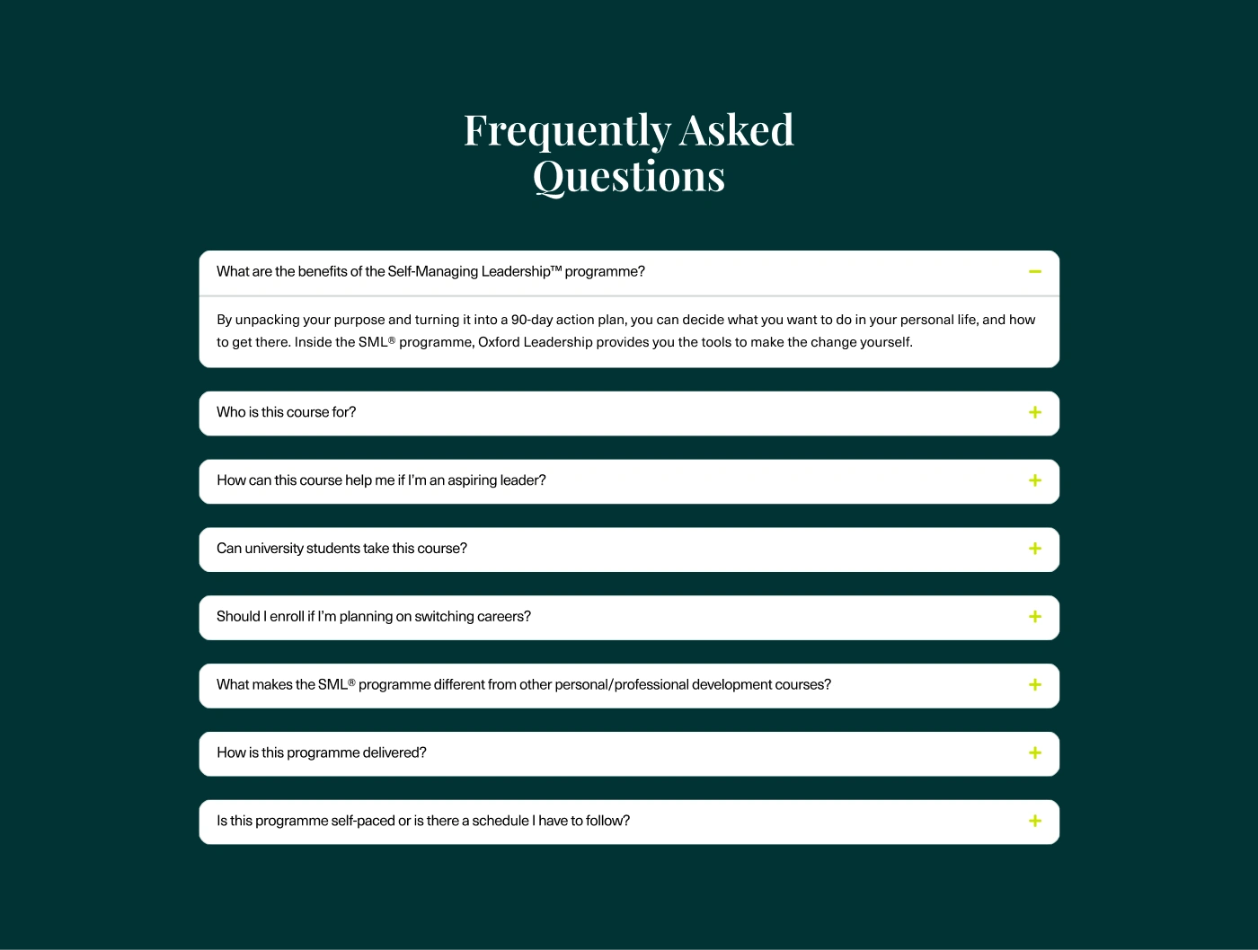Image resolution: width=1258 pixels, height=950 pixels.
Task: Expand "Who is this course for?"
Action: point(287,412)
